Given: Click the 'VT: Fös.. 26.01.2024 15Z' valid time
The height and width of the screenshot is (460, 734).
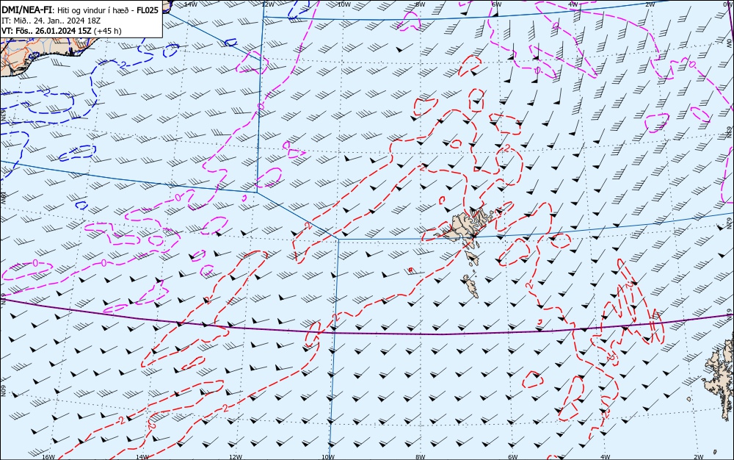Looking at the screenshot, I should [x=46, y=31].
